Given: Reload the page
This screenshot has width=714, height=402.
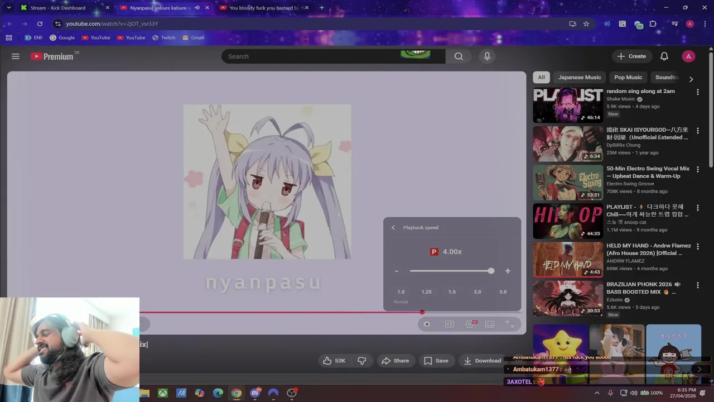Looking at the screenshot, I should tap(40, 23).
